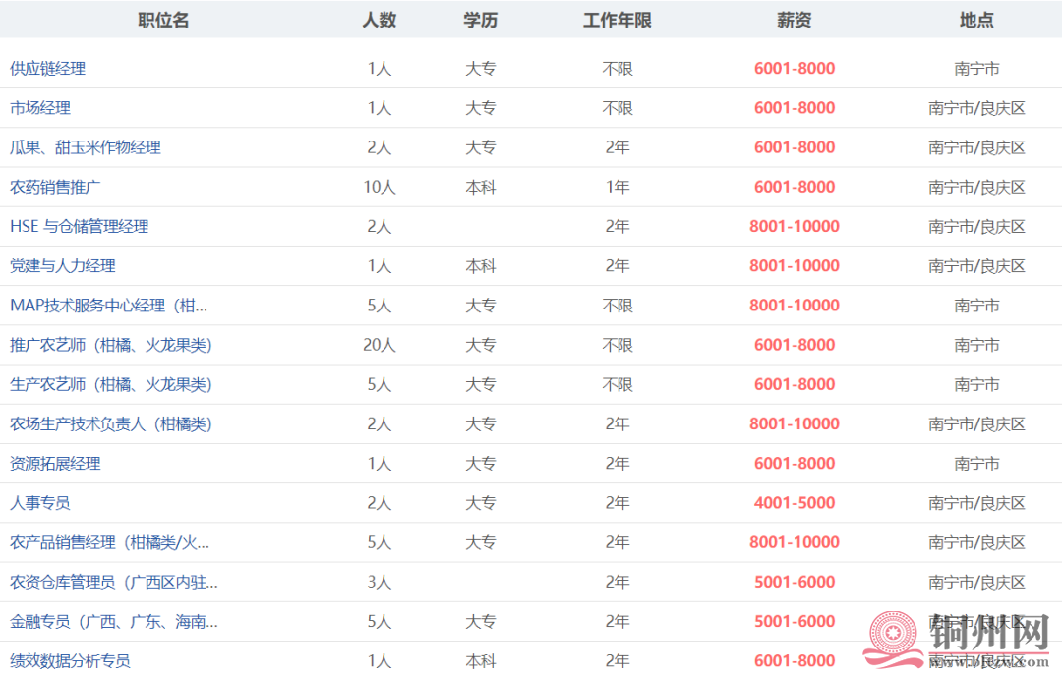Click the 党建与人力经理 job title

63,266
